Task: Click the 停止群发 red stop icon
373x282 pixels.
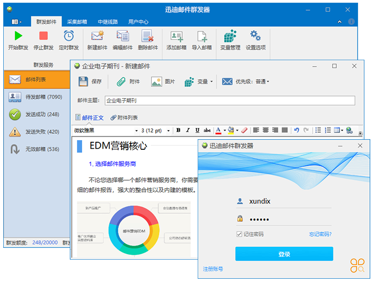Action: click(43, 36)
